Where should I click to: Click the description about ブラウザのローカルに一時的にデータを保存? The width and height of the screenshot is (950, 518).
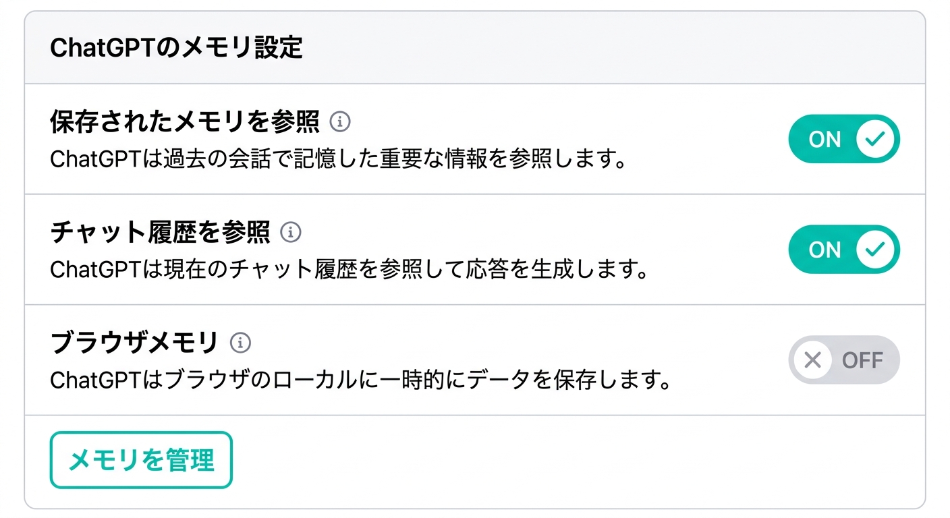click(361, 380)
